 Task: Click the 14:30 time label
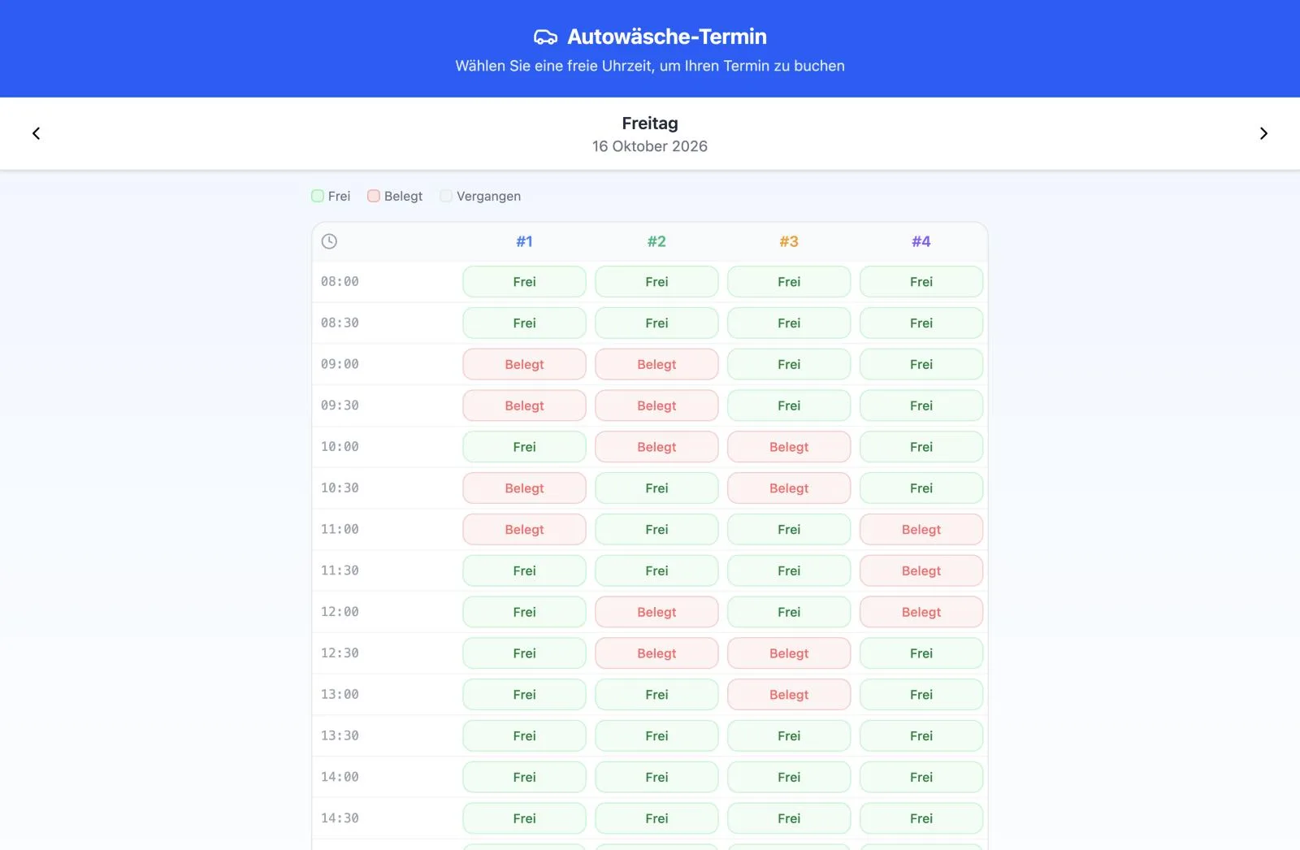pyautogui.click(x=340, y=818)
